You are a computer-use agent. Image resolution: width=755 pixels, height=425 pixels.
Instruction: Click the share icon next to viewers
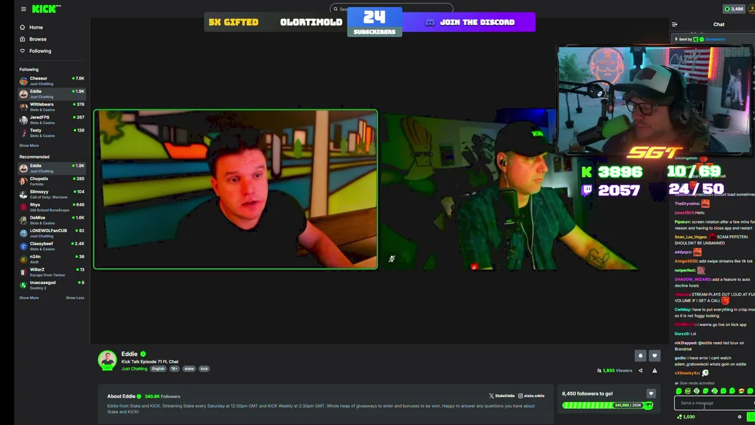point(641,371)
